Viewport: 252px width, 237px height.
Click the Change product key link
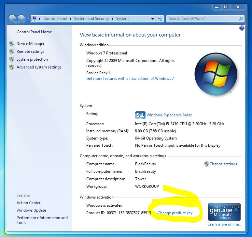point(175,213)
